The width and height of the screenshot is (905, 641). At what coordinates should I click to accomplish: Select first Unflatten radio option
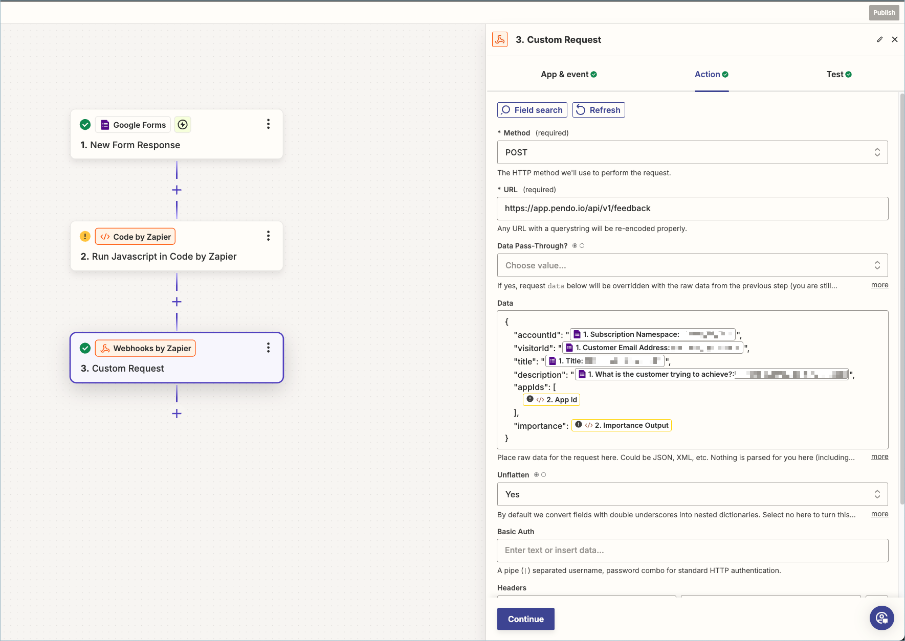click(537, 475)
